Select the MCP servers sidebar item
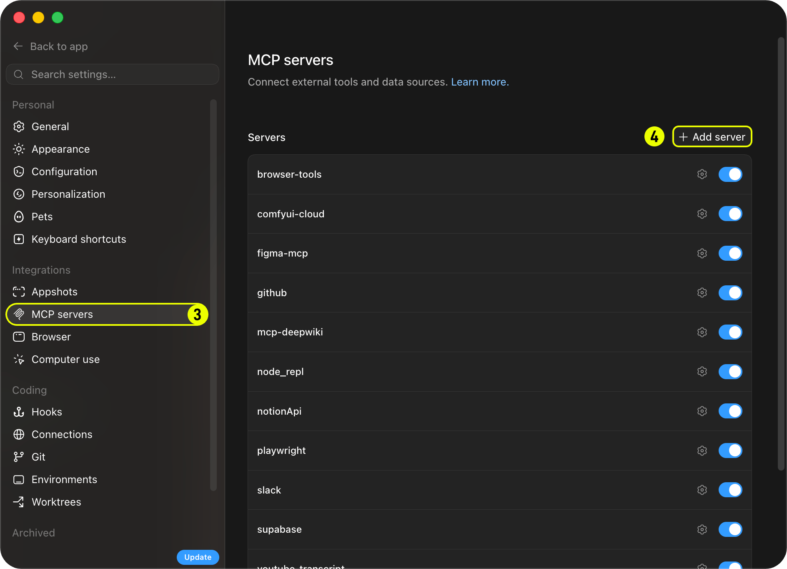This screenshot has height=569, width=787. (107, 314)
